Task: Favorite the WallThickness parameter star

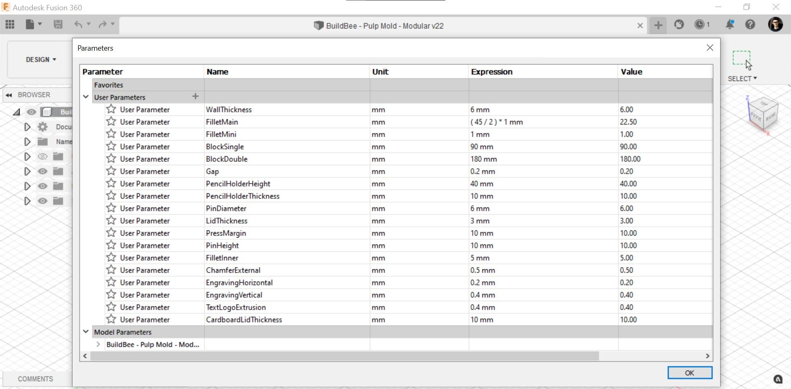Action: tap(111, 109)
